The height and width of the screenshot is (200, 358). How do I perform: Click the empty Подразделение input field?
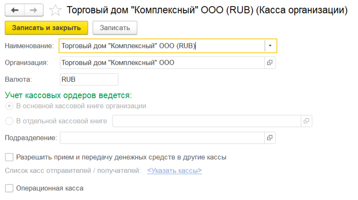pos(162,138)
